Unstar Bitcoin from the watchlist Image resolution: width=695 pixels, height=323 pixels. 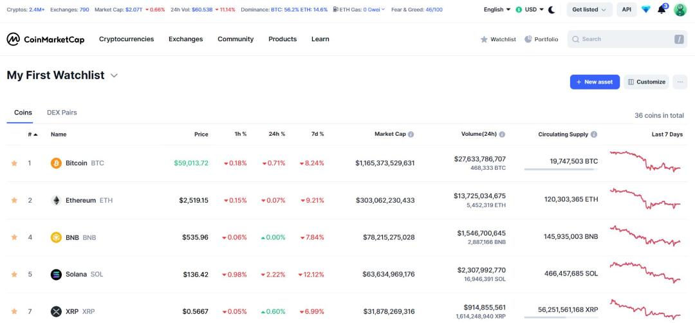coord(14,163)
